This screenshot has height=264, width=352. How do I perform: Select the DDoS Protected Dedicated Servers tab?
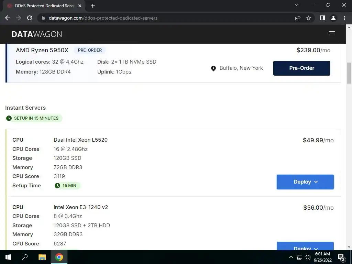(44, 6)
